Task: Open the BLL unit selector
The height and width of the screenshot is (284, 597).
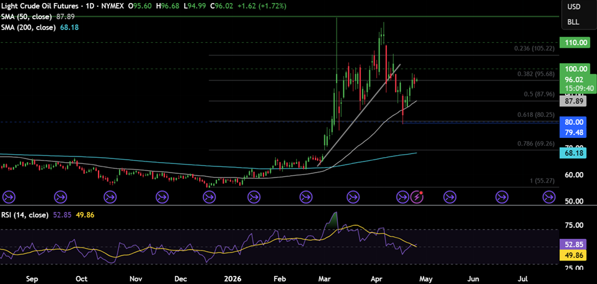Action: tap(573, 22)
